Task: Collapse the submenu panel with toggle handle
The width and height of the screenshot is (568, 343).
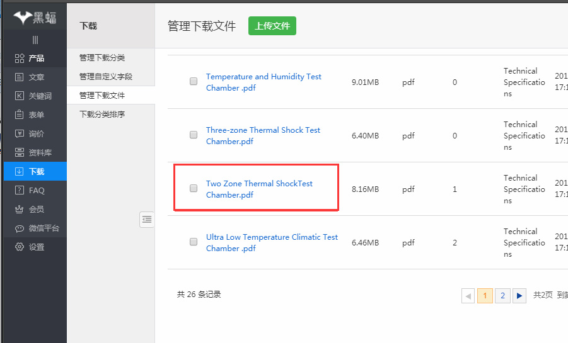Action: 147,220
